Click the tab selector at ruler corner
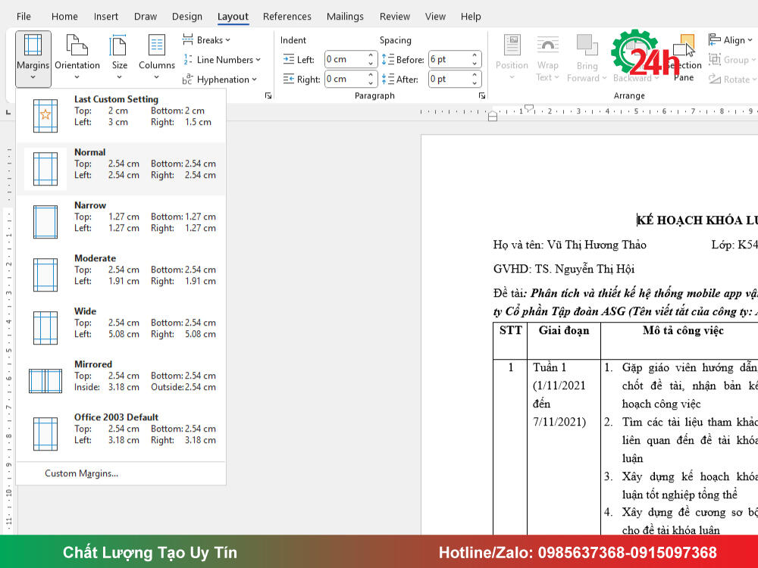The height and width of the screenshot is (568, 758). point(8,112)
